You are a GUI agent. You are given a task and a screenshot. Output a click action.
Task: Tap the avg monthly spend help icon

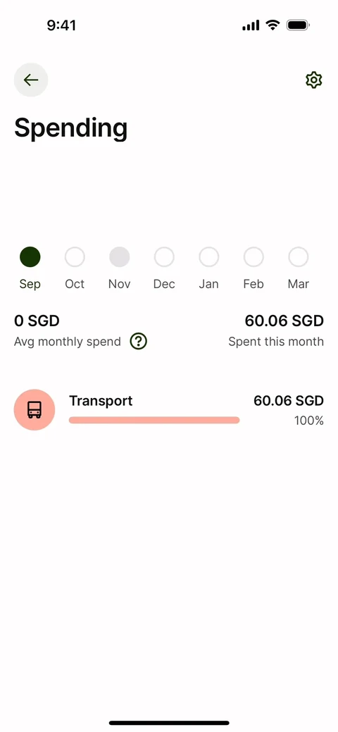pyautogui.click(x=138, y=342)
